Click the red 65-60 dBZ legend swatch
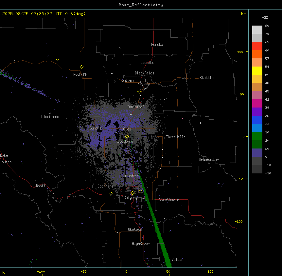282x276 pixels. [257, 46]
